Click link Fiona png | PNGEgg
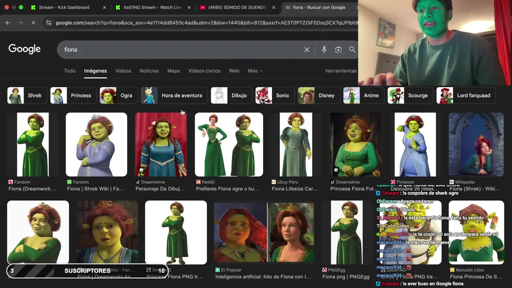The height and width of the screenshot is (288, 512). point(346,277)
